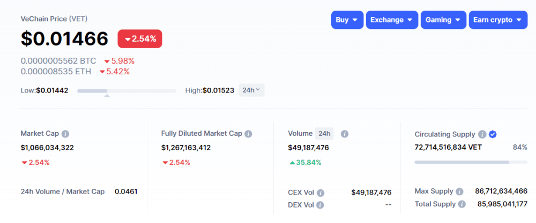Click the Total Supply info icon
536x223 pixels.
click(461, 204)
